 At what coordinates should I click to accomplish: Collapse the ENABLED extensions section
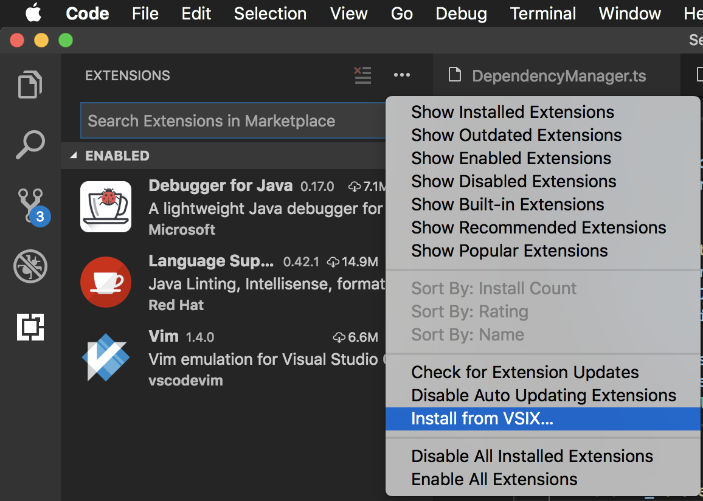(73, 156)
